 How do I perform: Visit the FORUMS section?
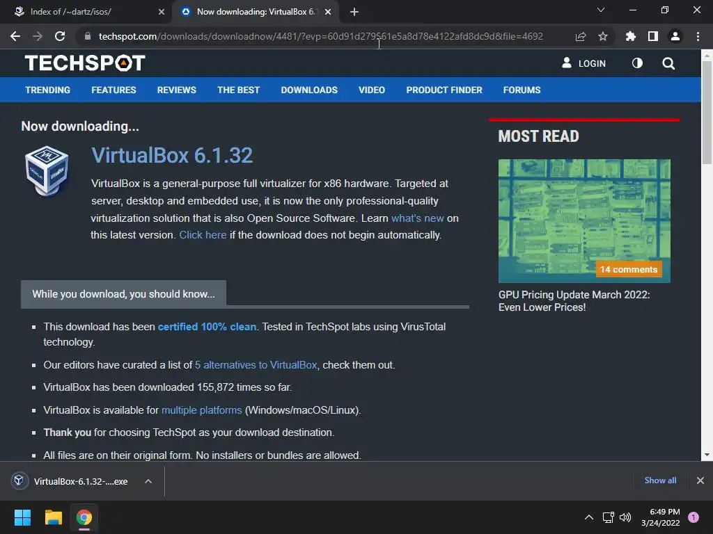point(522,90)
